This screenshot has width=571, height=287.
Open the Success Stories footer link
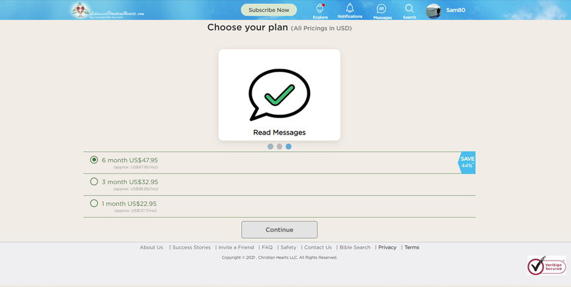click(x=192, y=247)
